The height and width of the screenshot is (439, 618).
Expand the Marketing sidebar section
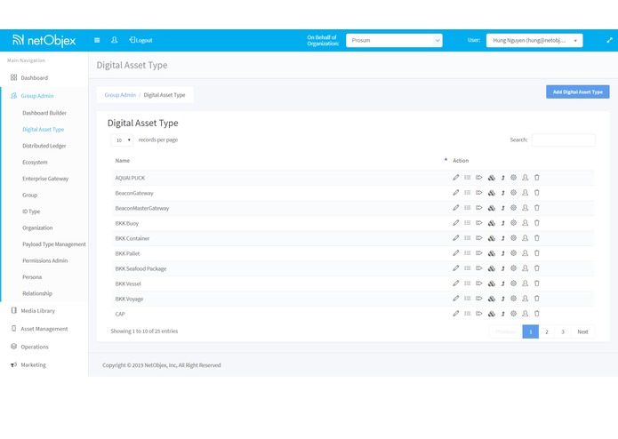pyautogui.click(x=33, y=365)
